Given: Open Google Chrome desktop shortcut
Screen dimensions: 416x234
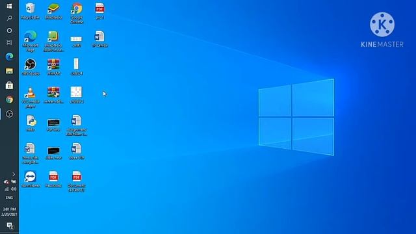Looking at the screenshot, I should pyautogui.click(x=77, y=13).
